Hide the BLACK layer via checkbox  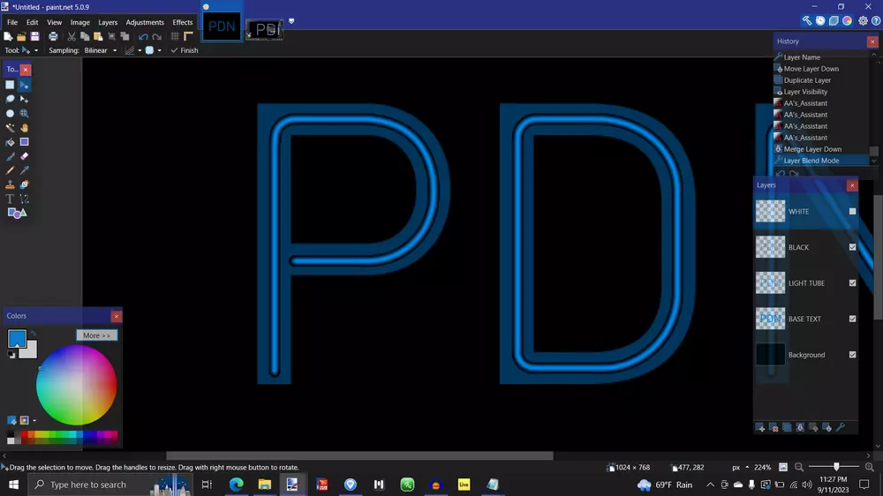852,247
